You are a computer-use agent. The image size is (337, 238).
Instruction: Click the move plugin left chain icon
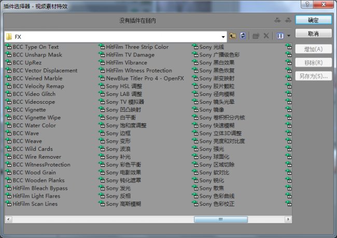(x=277, y=20)
